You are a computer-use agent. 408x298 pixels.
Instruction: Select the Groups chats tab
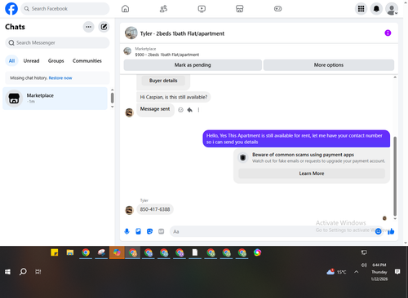coord(55,61)
